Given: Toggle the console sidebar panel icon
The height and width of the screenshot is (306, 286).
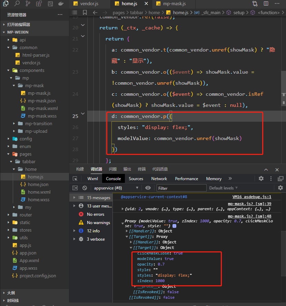Looking at the screenshot, I should [x=75, y=188].
